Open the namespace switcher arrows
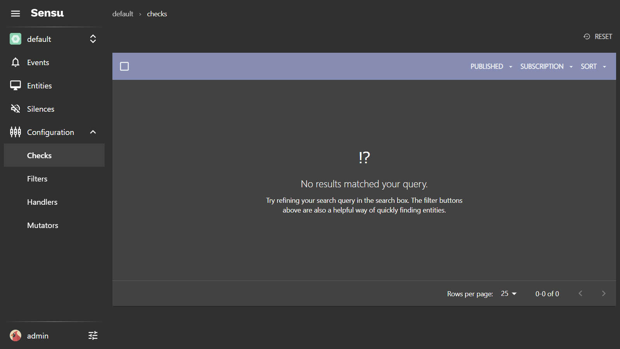The image size is (620, 349). [x=93, y=39]
